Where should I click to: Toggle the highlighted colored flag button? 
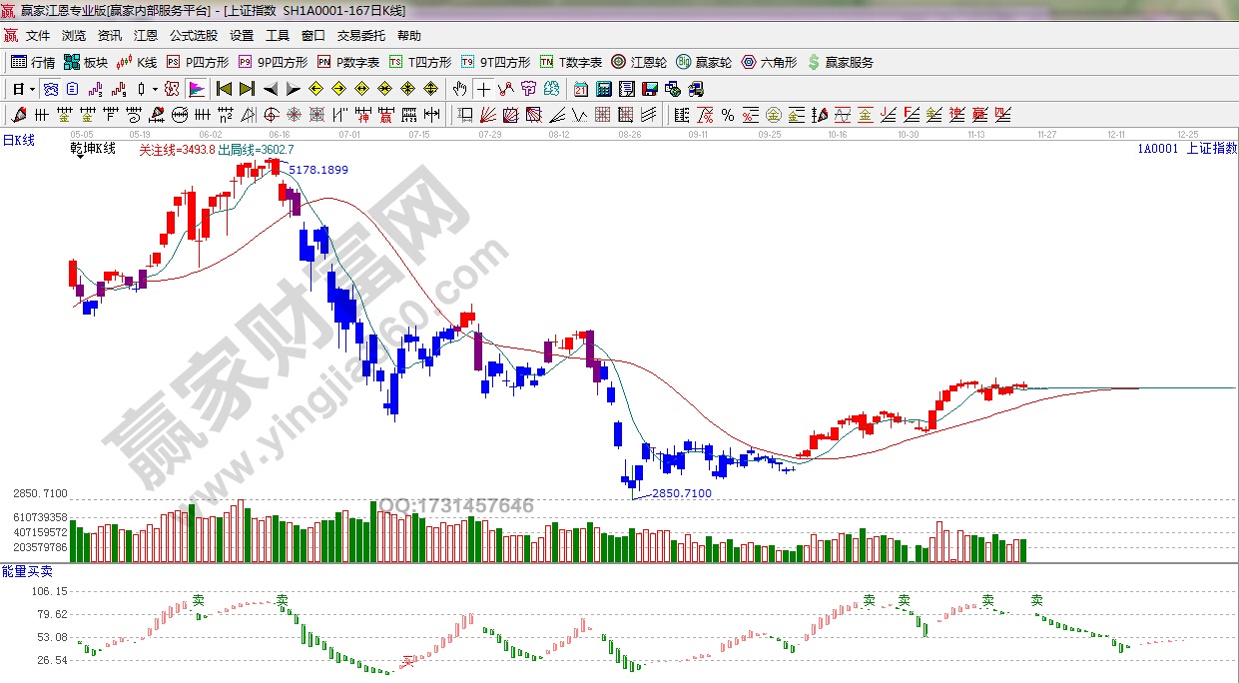(x=196, y=89)
